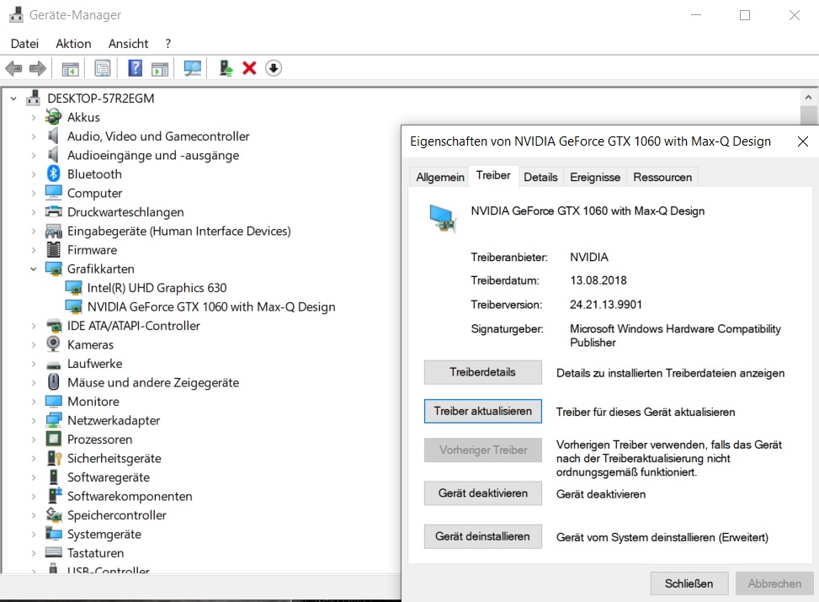Scan for hardware changes with the monitor icon
The width and height of the screenshot is (819, 602).
click(x=192, y=68)
